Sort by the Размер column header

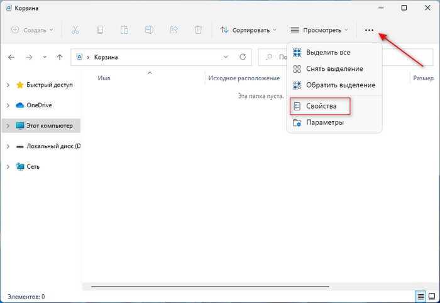point(423,78)
